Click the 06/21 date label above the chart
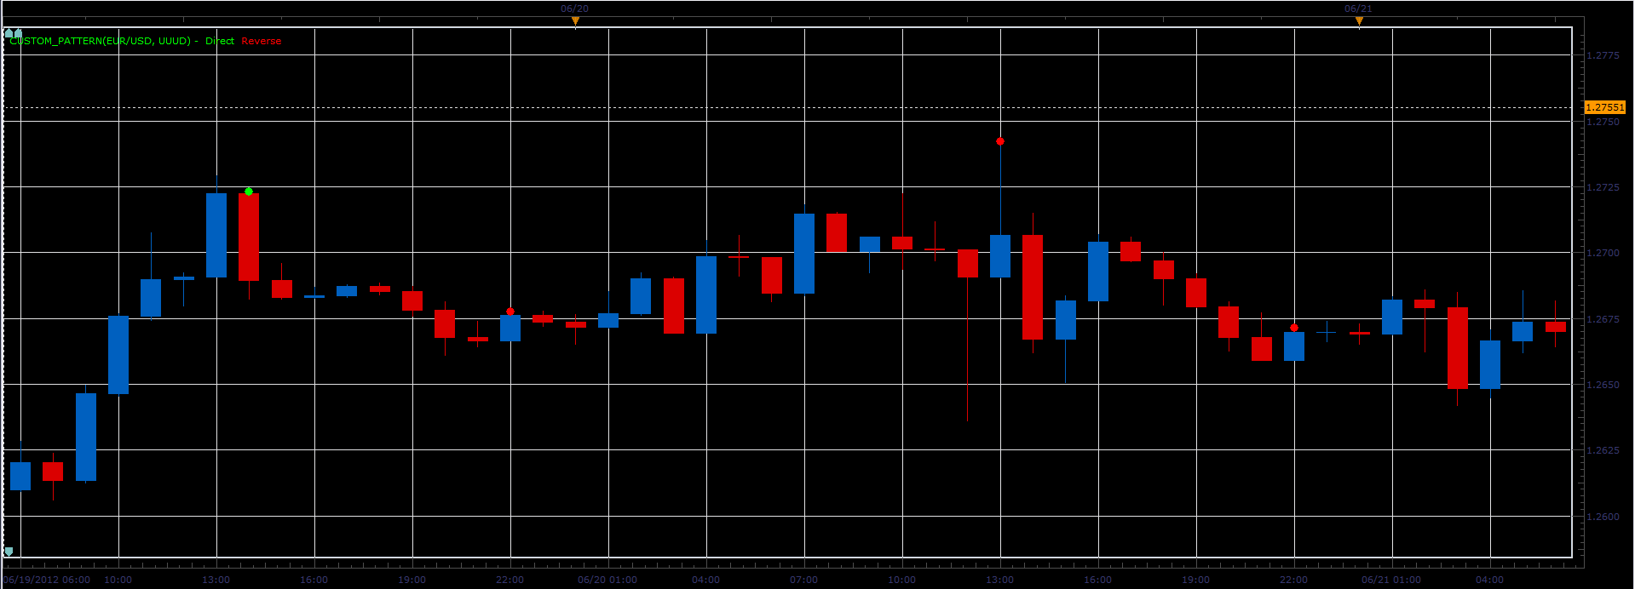 [1359, 9]
